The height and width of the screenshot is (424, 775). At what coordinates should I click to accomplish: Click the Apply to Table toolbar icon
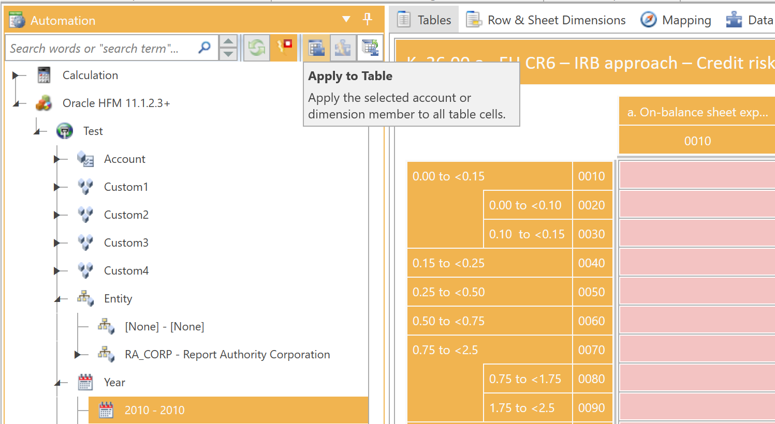tap(316, 48)
